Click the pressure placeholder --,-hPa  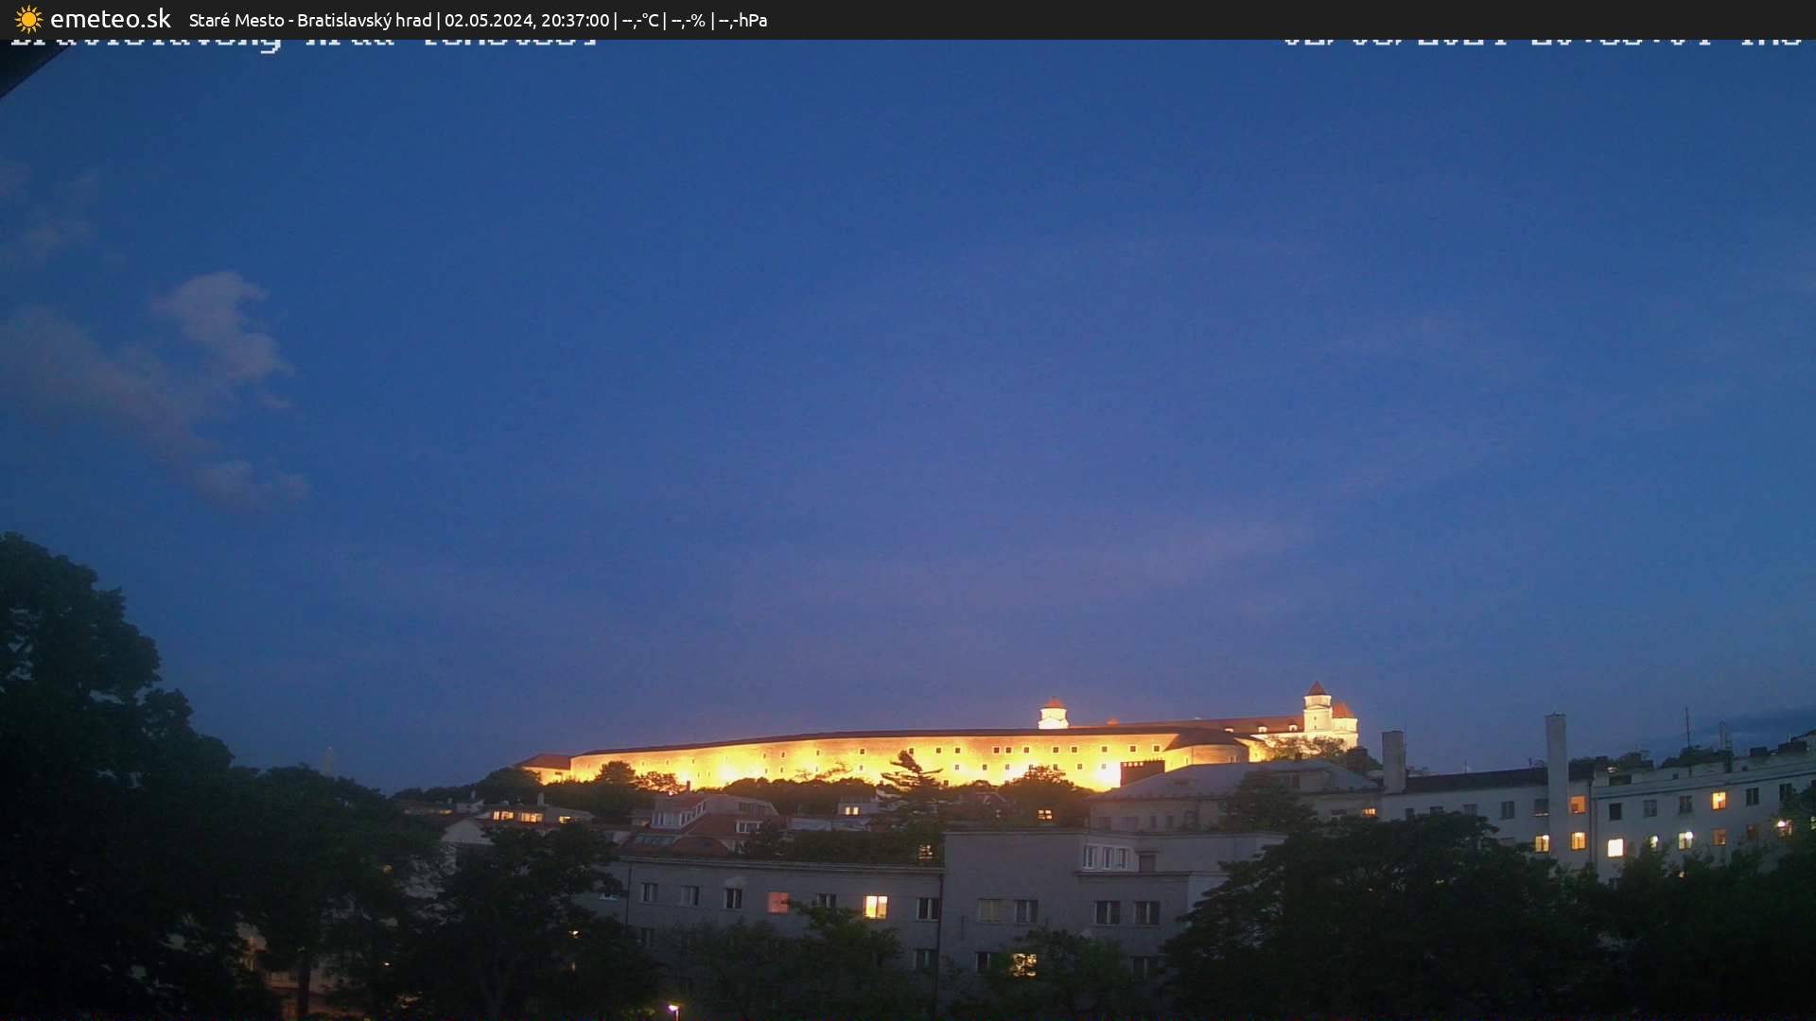coord(742,19)
